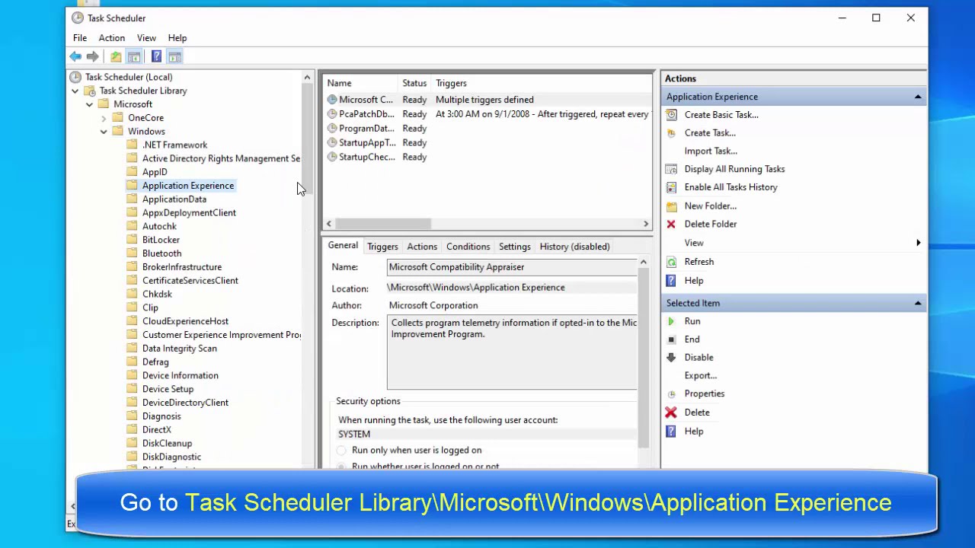Click the Display All Running Tasks icon
This screenshot has width=975, height=548.
tap(671, 169)
